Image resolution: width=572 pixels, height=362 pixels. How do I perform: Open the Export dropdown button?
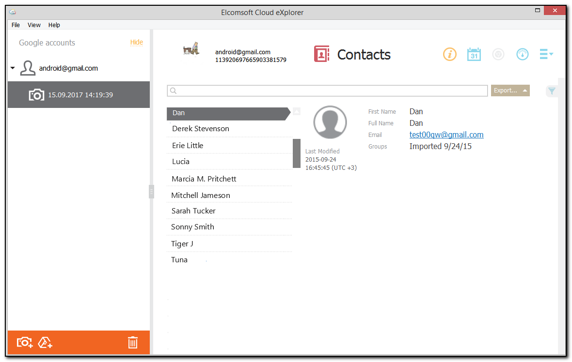510,90
